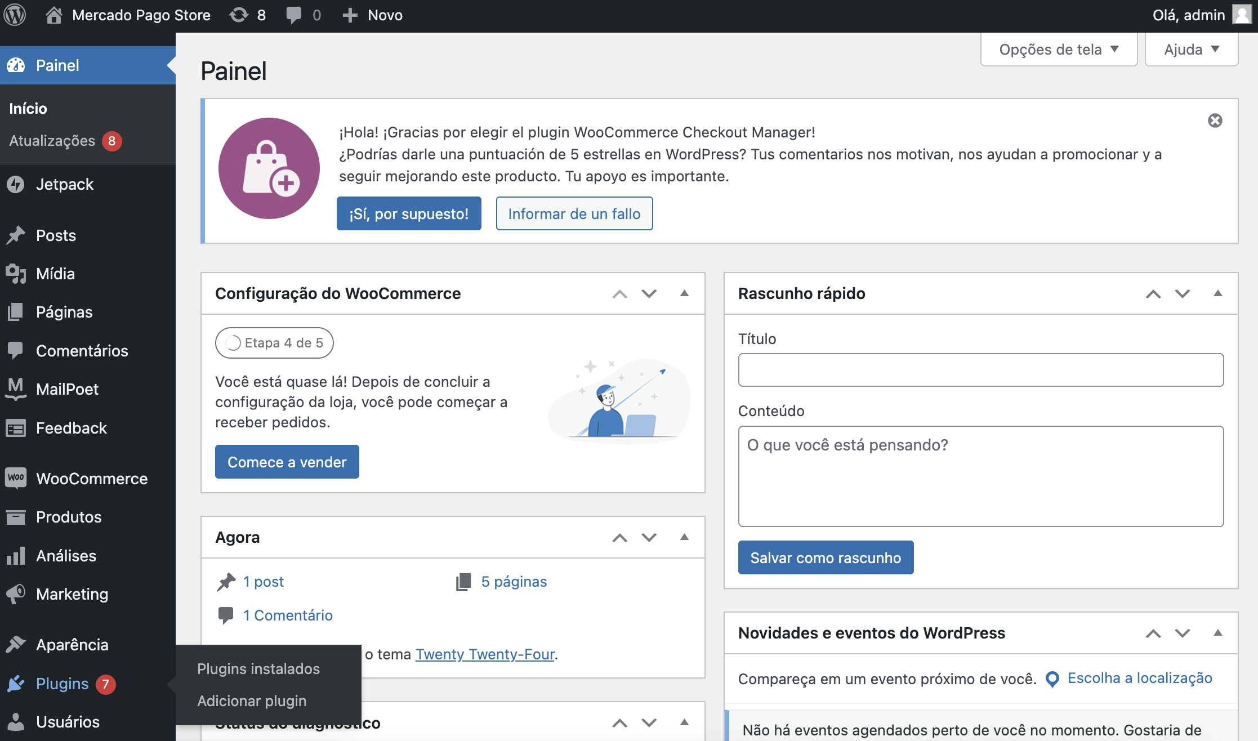Open the Ajuda dropdown menu
This screenshot has width=1258, height=741.
[1191, 50]
